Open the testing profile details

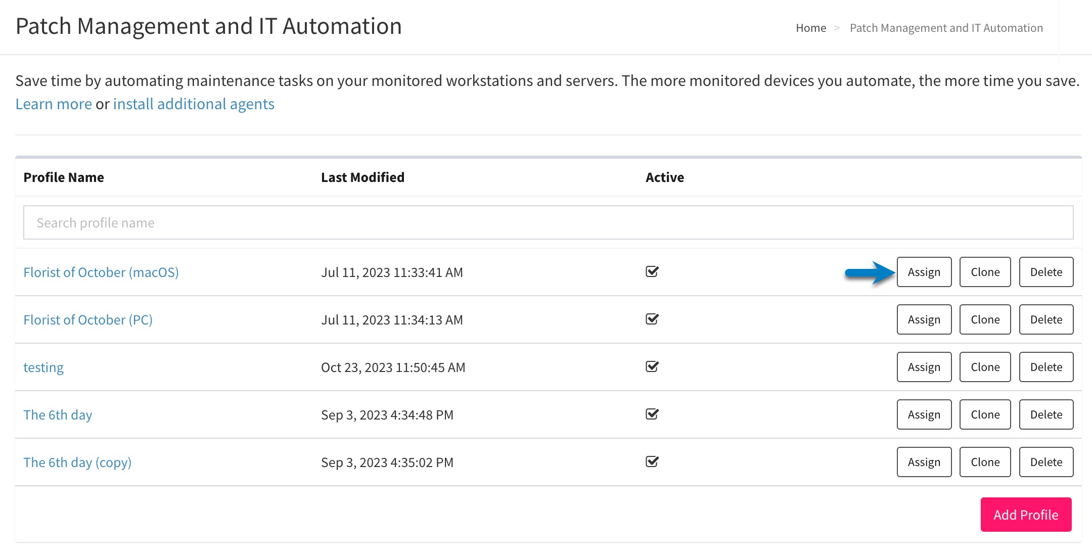pos(43,367)
